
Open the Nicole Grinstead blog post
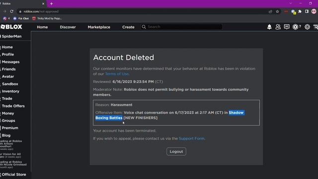[13, 165]
